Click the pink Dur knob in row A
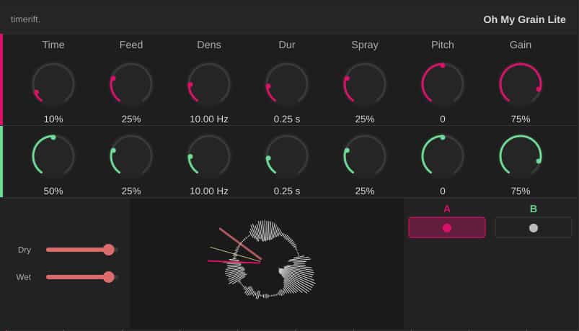This screenshot has height=331, width=579. (287, 84)
